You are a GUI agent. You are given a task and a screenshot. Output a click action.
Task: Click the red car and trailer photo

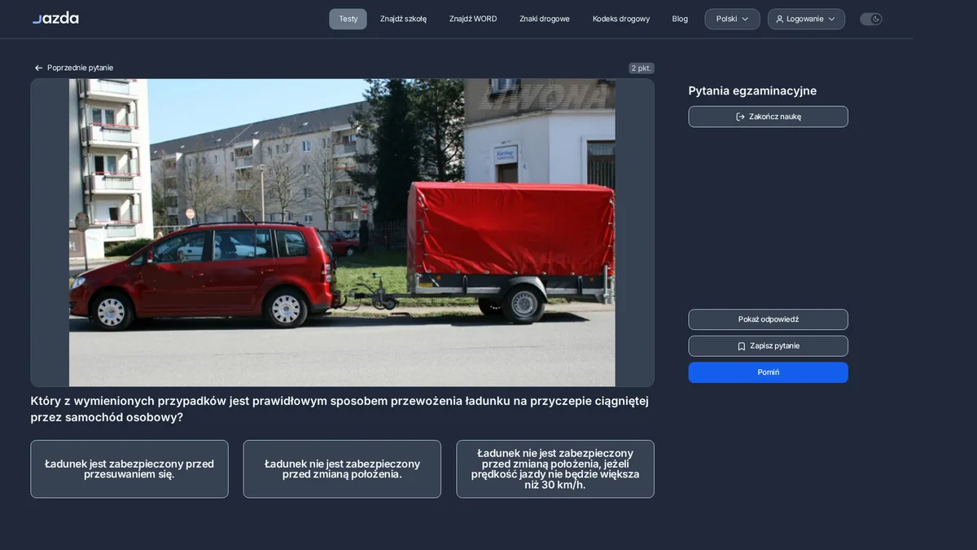click(342, 233)
